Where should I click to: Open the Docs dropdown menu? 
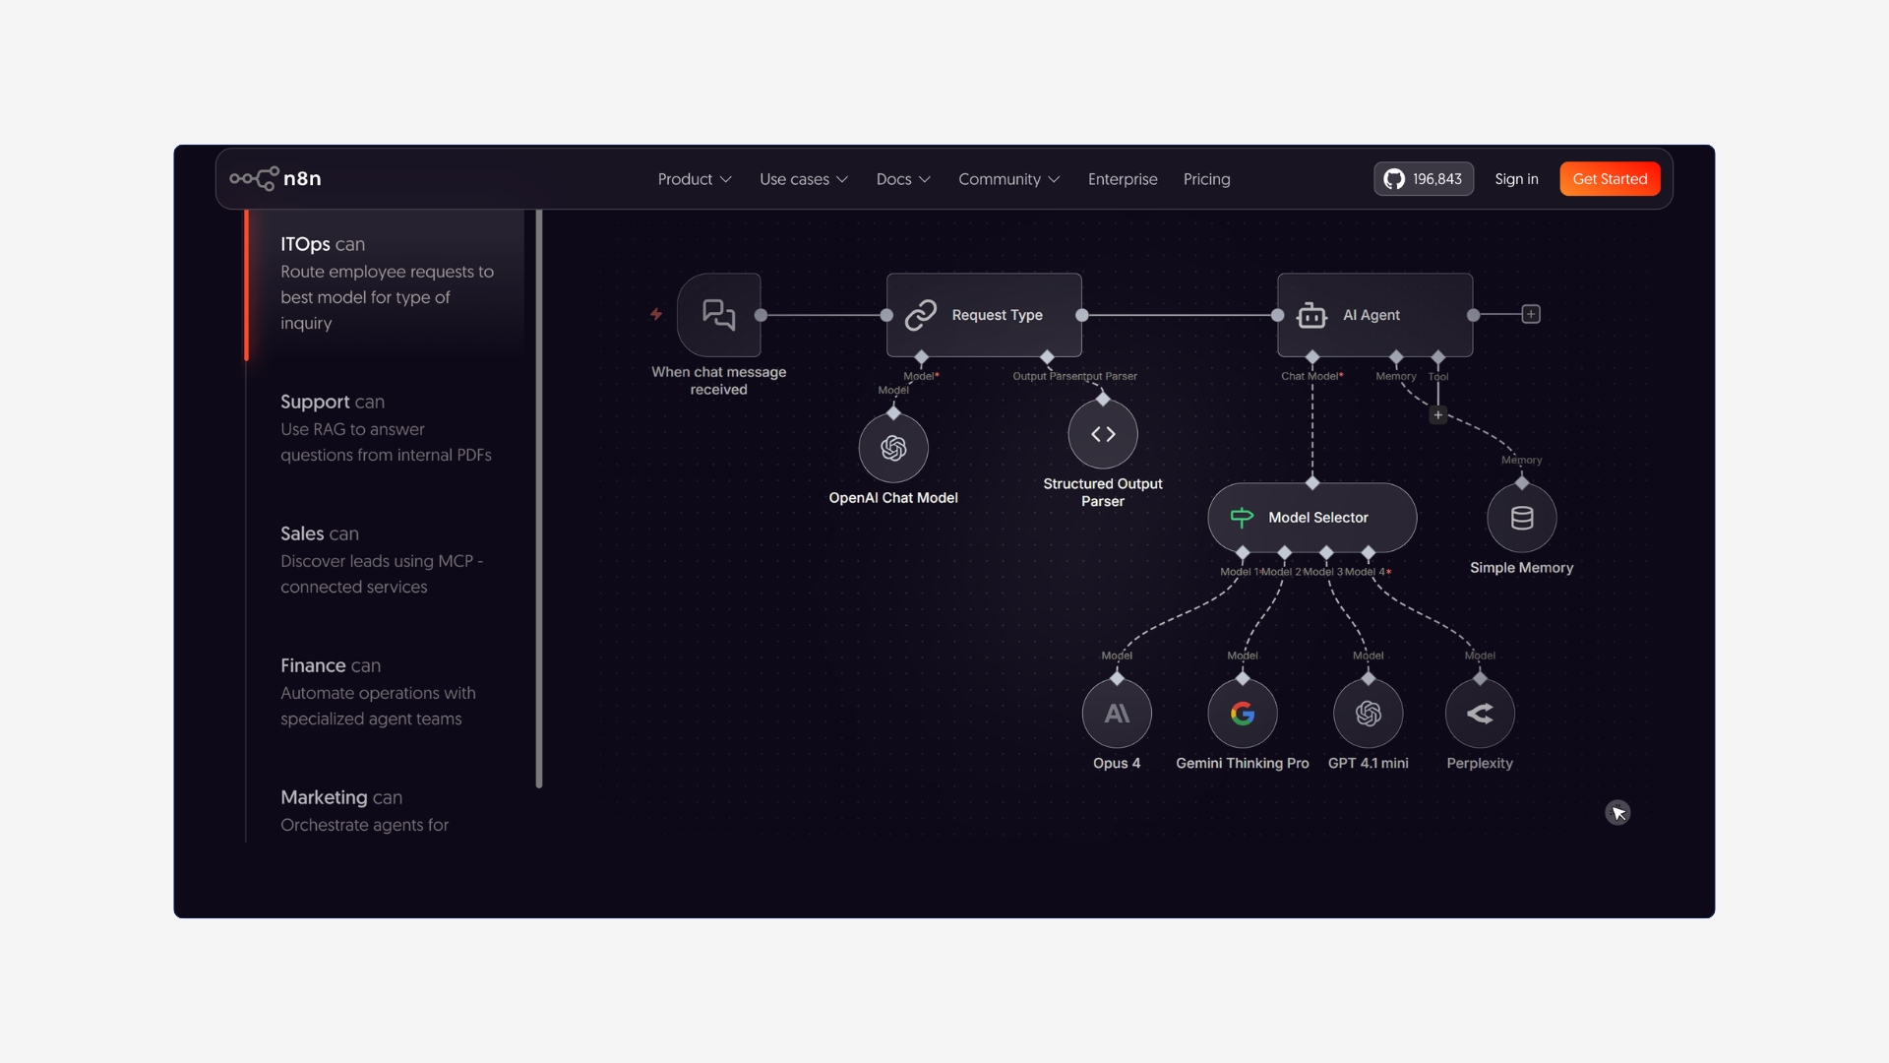tap(903, 179)
